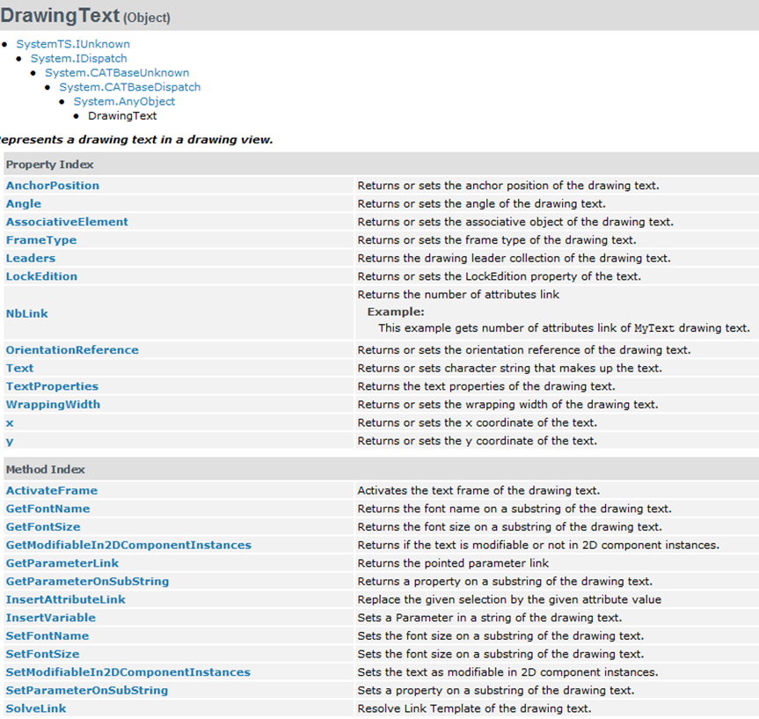Click 'Returns the text properties' description
The height and width of the screenshot is (719, 759).
coord(486,386)
